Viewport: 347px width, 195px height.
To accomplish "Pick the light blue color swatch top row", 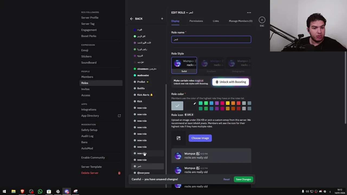I will [x=211, y=103].
